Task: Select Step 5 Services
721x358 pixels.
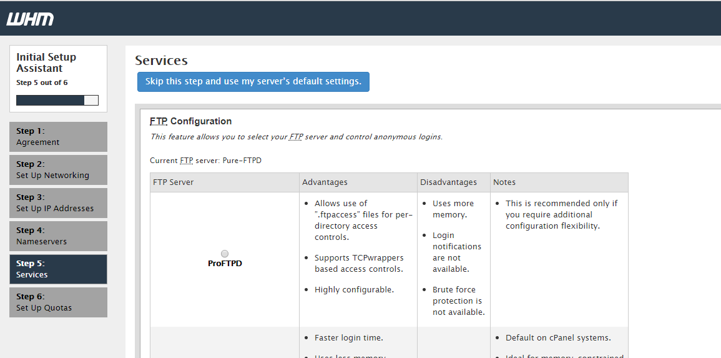Action: pos(59,269)
